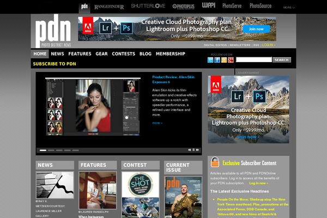This screenshot has height=218, width=327.
Task: Open the PhotoSource site link
Action: [x=261, y=6]
